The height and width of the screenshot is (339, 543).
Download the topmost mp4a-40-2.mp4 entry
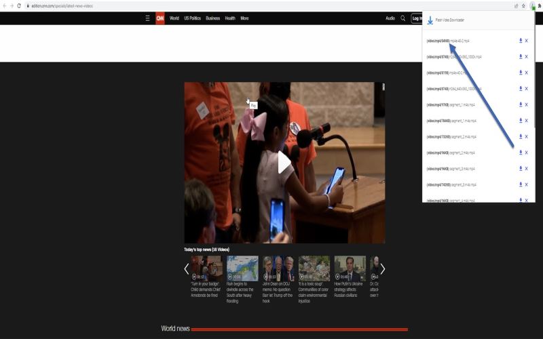click(521, 41)
